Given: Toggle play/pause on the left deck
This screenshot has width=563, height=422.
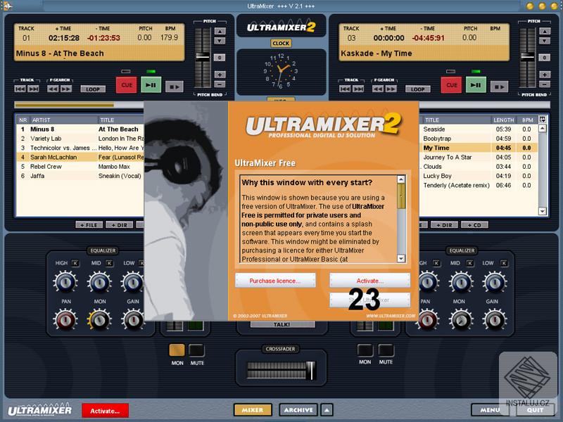Looking at the screenshot, I should [151, 85].
